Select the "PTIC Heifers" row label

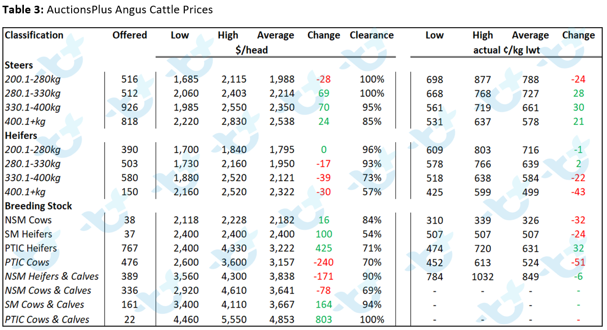[x=31, y=248]
